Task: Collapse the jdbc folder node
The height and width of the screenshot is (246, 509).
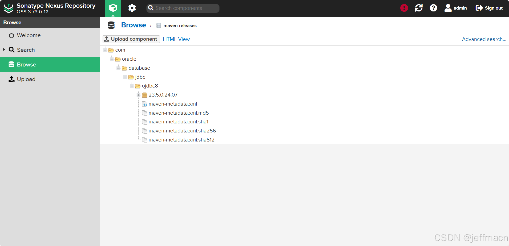Action: coord(125,77)
